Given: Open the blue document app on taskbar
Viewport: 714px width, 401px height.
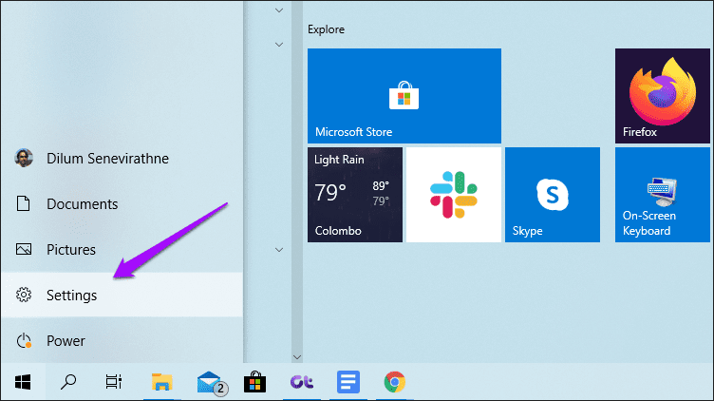Looking at the screenshot, I should [x=348, y=382].
